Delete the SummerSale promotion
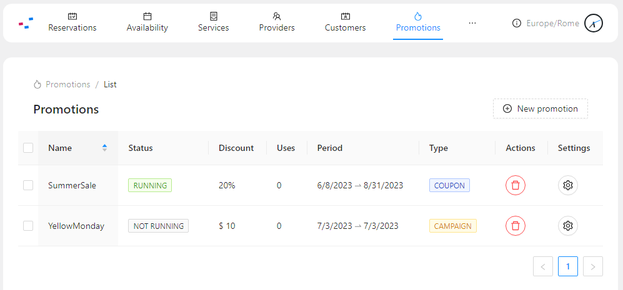 click(x=516, y=185)
